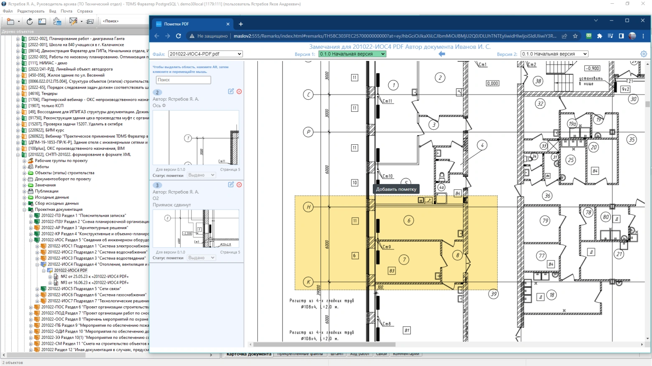Delete remark number 3 with red X
652x366 pixels.
[239, 184]
